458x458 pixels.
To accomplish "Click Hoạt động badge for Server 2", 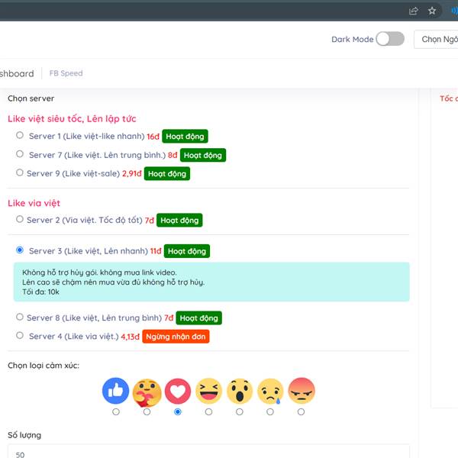I will click(x=179, y=221).
